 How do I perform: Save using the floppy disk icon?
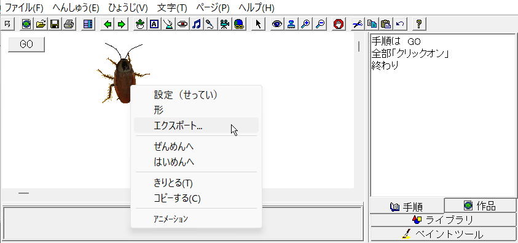(55, 24)
